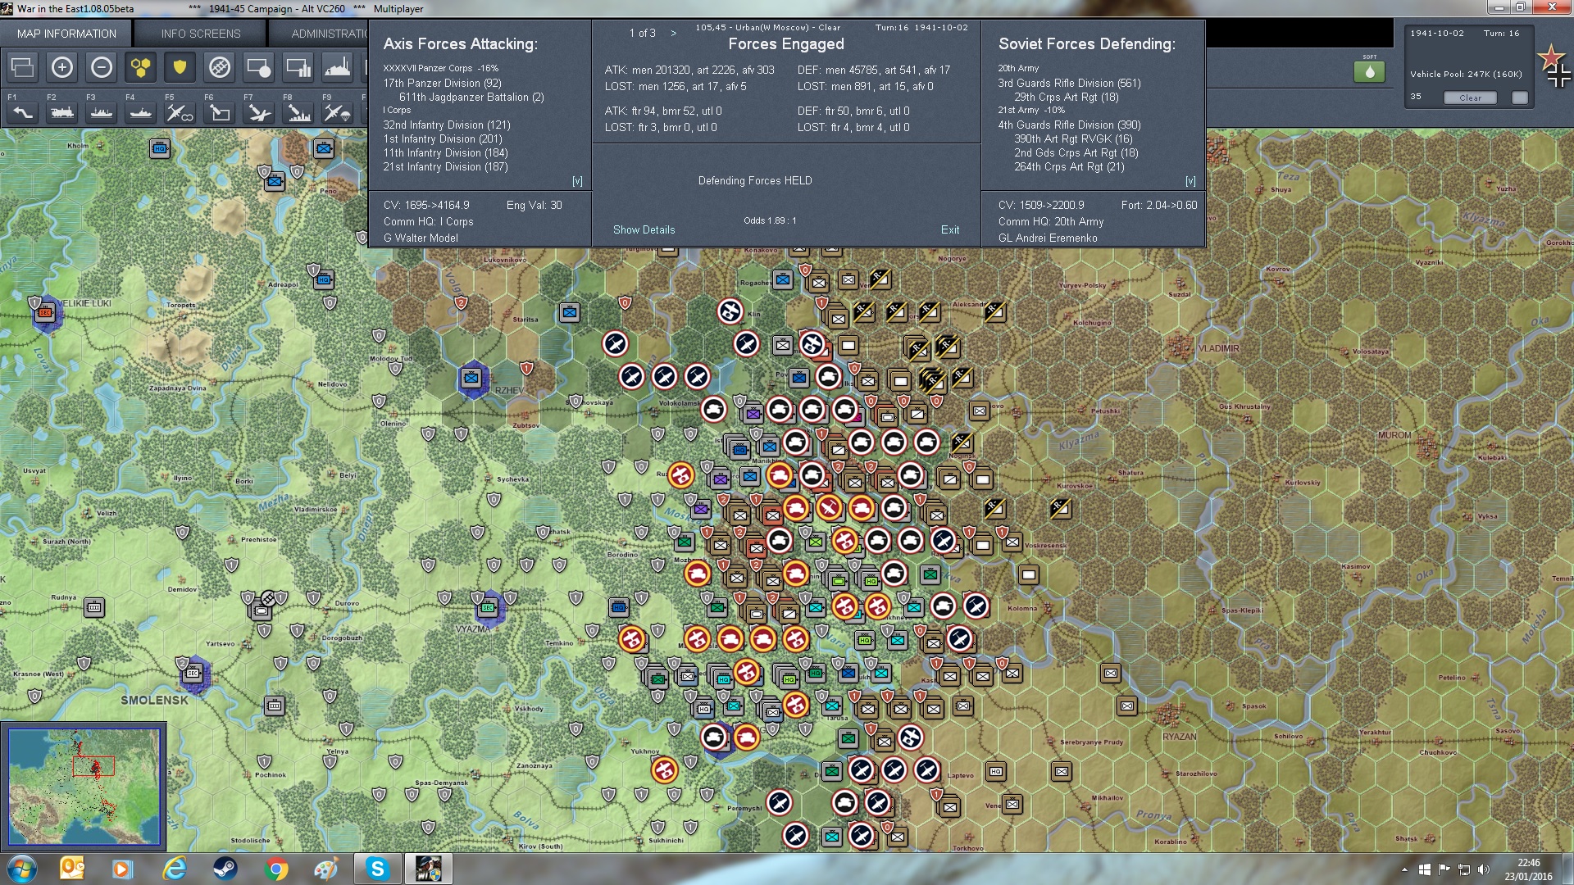Open Google Chrome from the taskbar
The height and width of the screenshot is (885, 1574).
pos(276,869)
